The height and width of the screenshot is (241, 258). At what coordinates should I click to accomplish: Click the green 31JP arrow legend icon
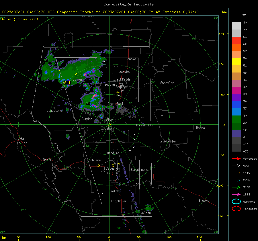[x=236, y=187]
